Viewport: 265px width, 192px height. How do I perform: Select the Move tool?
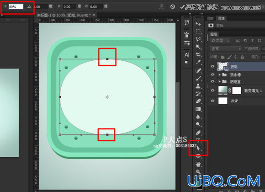198,24
